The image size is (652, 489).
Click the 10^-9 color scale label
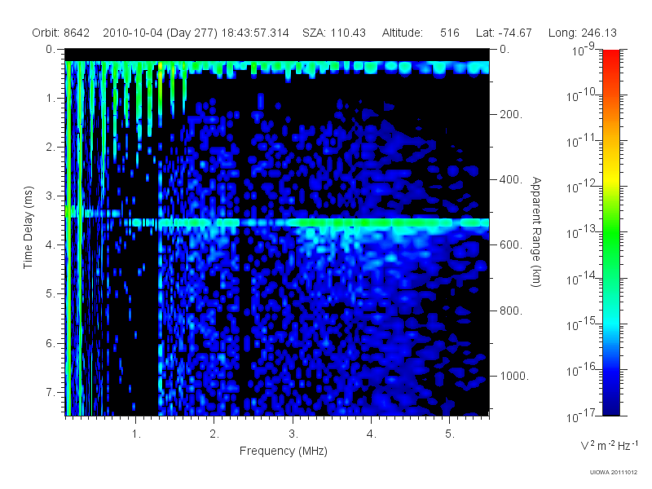pos(583,50)
